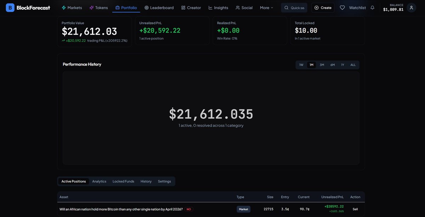Click the Win Rate: 0% text
425x217 pixels.
click(227, 38)
